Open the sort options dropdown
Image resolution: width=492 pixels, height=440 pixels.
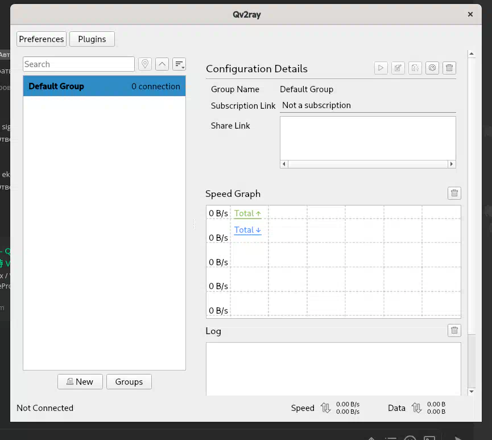pos(179,64)
